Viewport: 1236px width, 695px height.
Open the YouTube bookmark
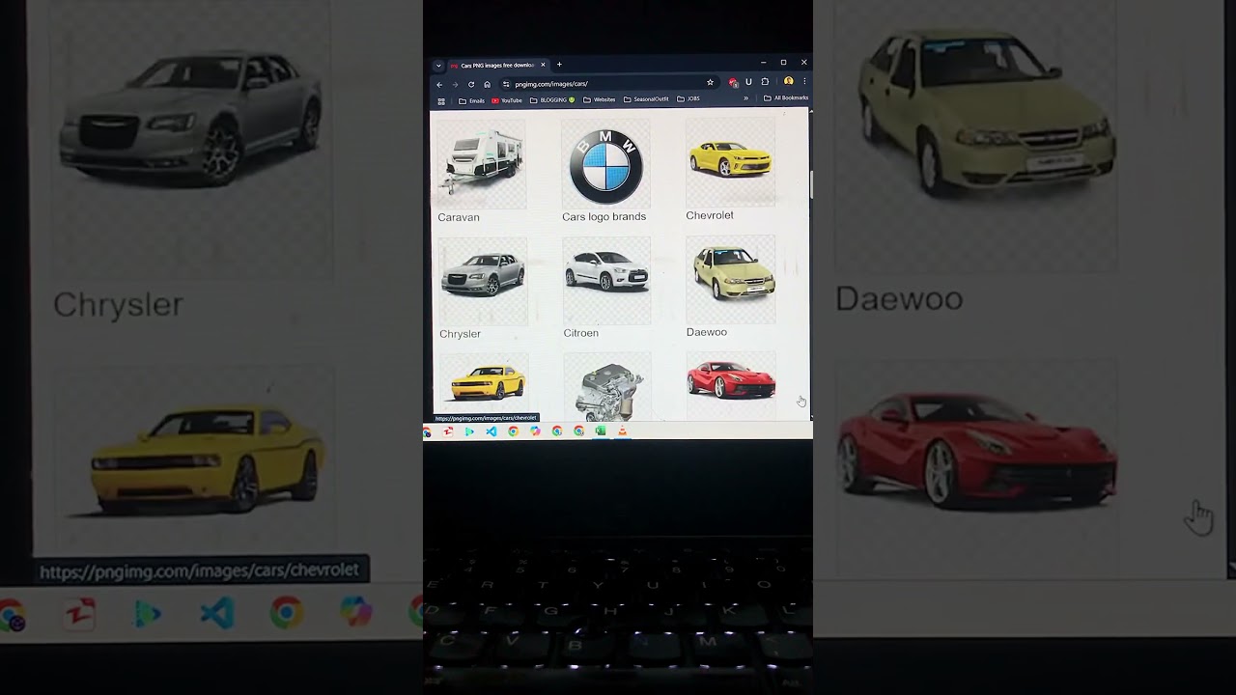click(507, 100)
